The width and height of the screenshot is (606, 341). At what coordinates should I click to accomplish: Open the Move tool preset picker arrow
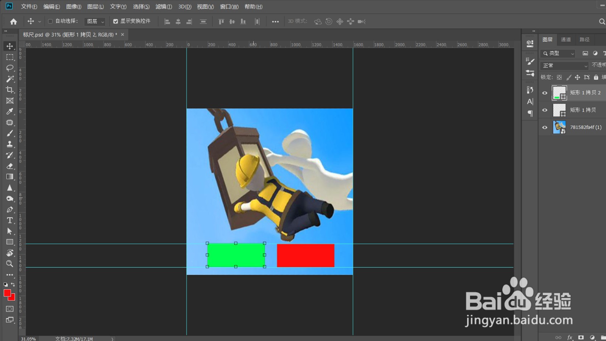[39, 22]
